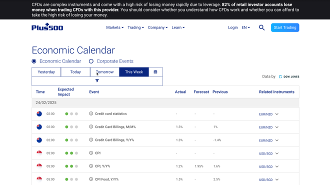330x185 pixels.
Task: Click the Start Trading button
Action: click(285, 27)
